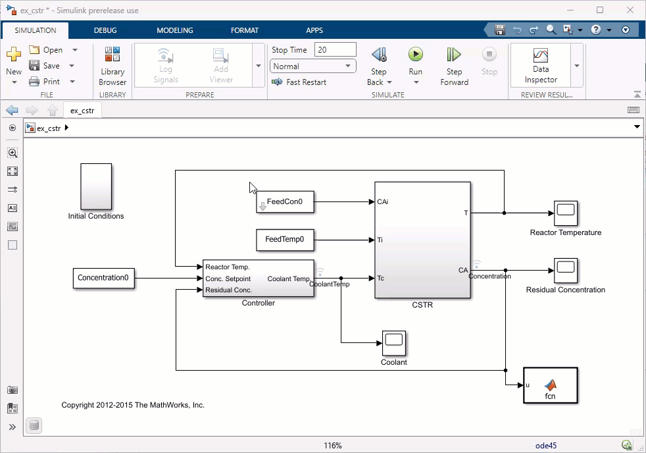This screenshot has height=453, width=646.
Task: Select the Area box tool
Action: click(12, 245)
